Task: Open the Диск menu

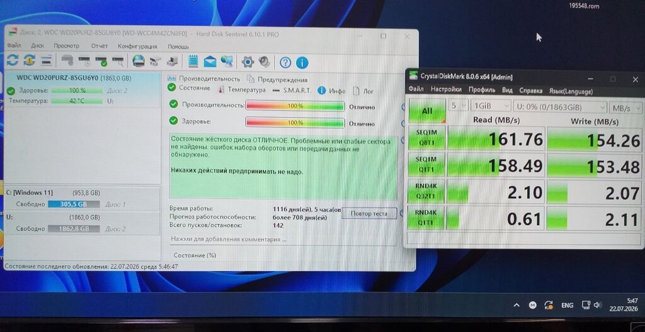Action: 37,46
